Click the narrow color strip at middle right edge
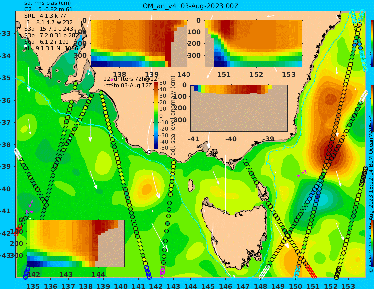The width and height of the screenshot is (374, 289). coord(372,108)
